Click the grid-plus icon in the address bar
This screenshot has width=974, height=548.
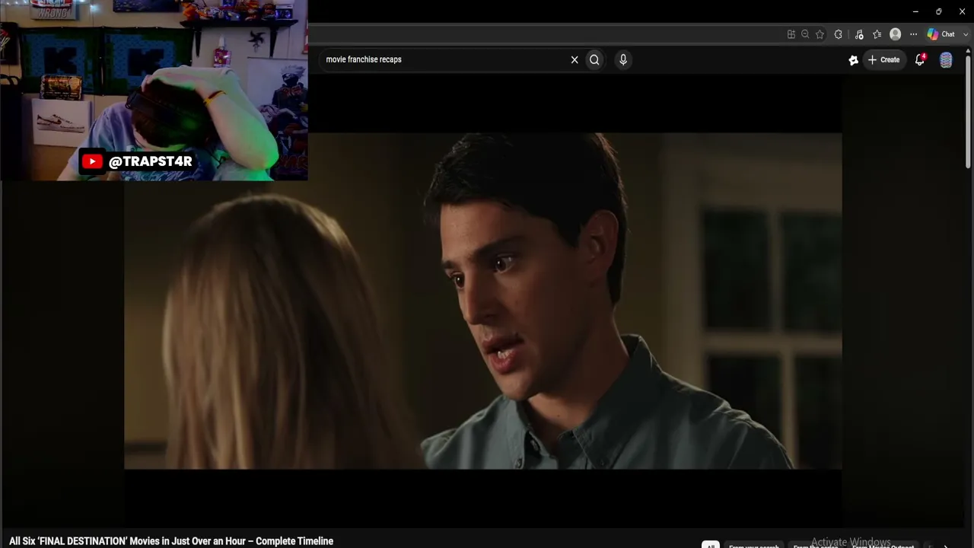(x=791, y=34)
